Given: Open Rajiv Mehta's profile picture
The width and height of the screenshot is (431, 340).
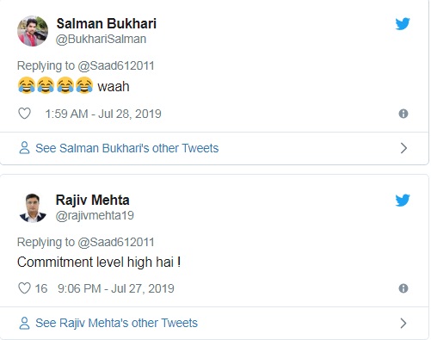Looking at the screenshot, I should click(33, 208).
